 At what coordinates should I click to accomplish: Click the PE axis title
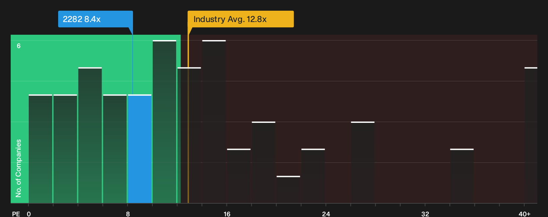[x=16, y=214]
